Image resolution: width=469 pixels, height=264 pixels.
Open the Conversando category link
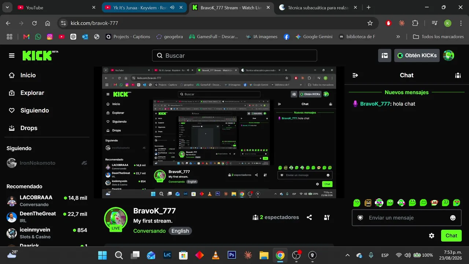point(149,231)
